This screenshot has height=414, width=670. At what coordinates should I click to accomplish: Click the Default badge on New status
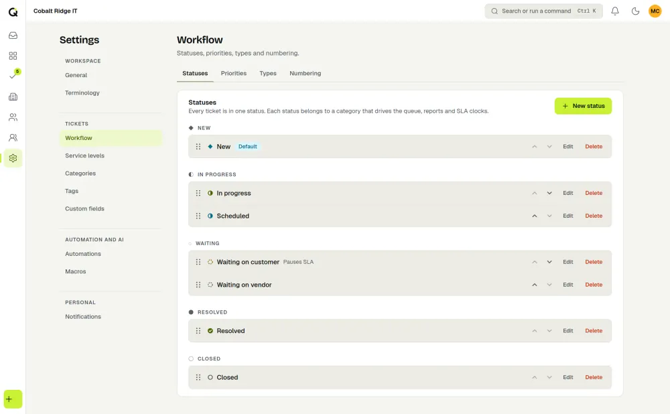tap(247, 147)
